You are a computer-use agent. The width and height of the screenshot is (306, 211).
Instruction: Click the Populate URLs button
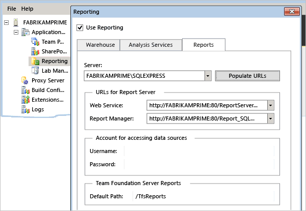click(247, 76)
